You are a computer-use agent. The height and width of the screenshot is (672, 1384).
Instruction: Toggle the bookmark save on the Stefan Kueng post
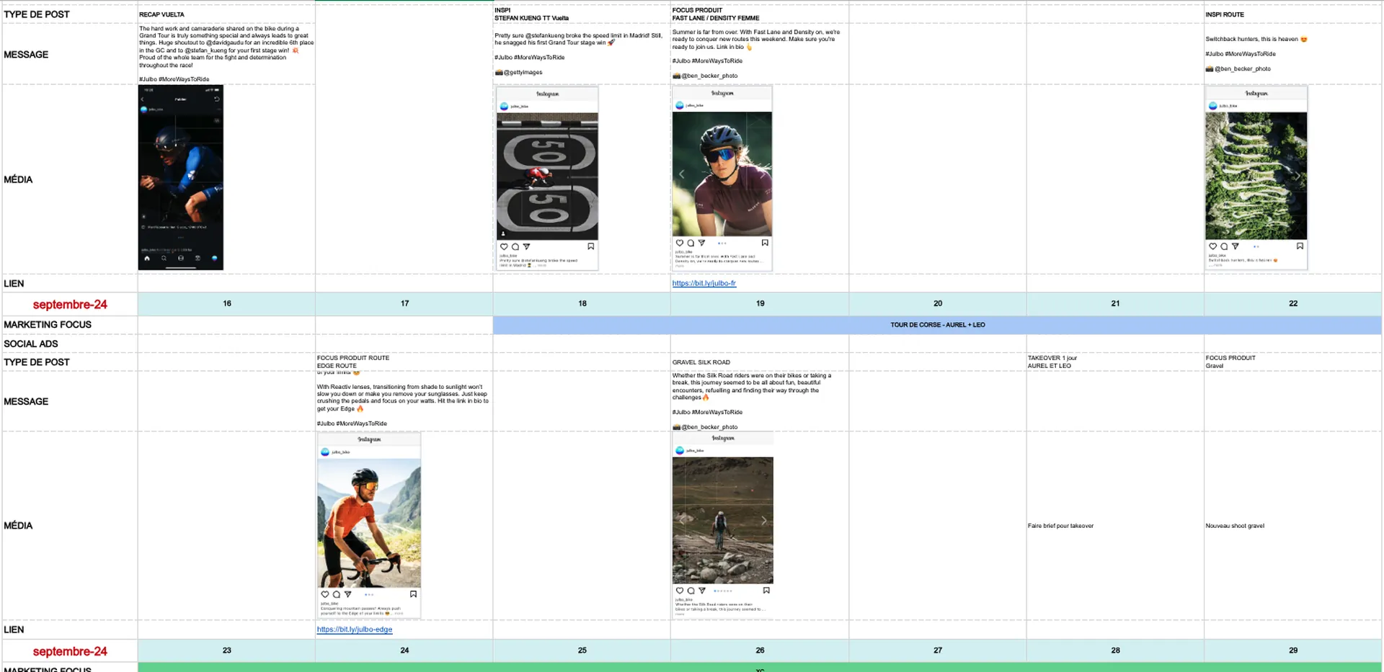click(x=590, y=246)
